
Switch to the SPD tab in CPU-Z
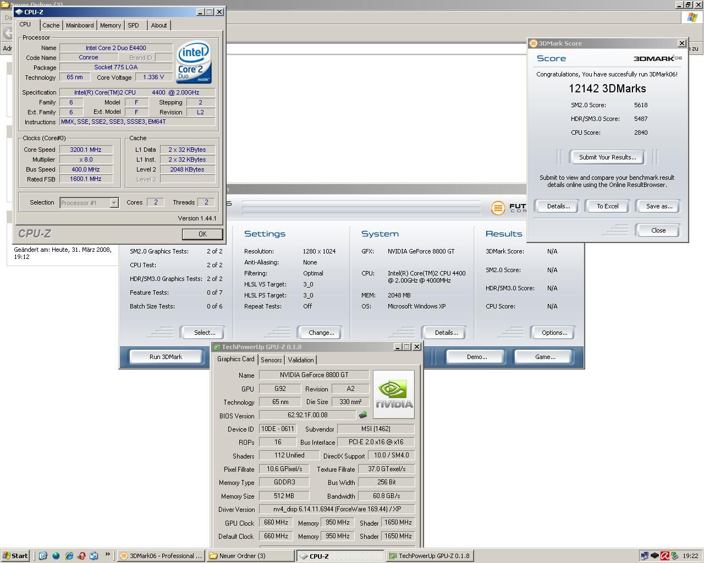click(133, 25)
